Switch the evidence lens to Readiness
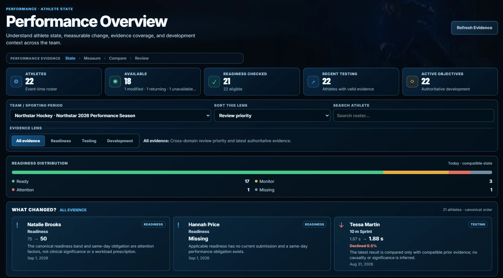The width and height of the screenshot is (503, 278). pyautogui.click(x=61, y=141)
